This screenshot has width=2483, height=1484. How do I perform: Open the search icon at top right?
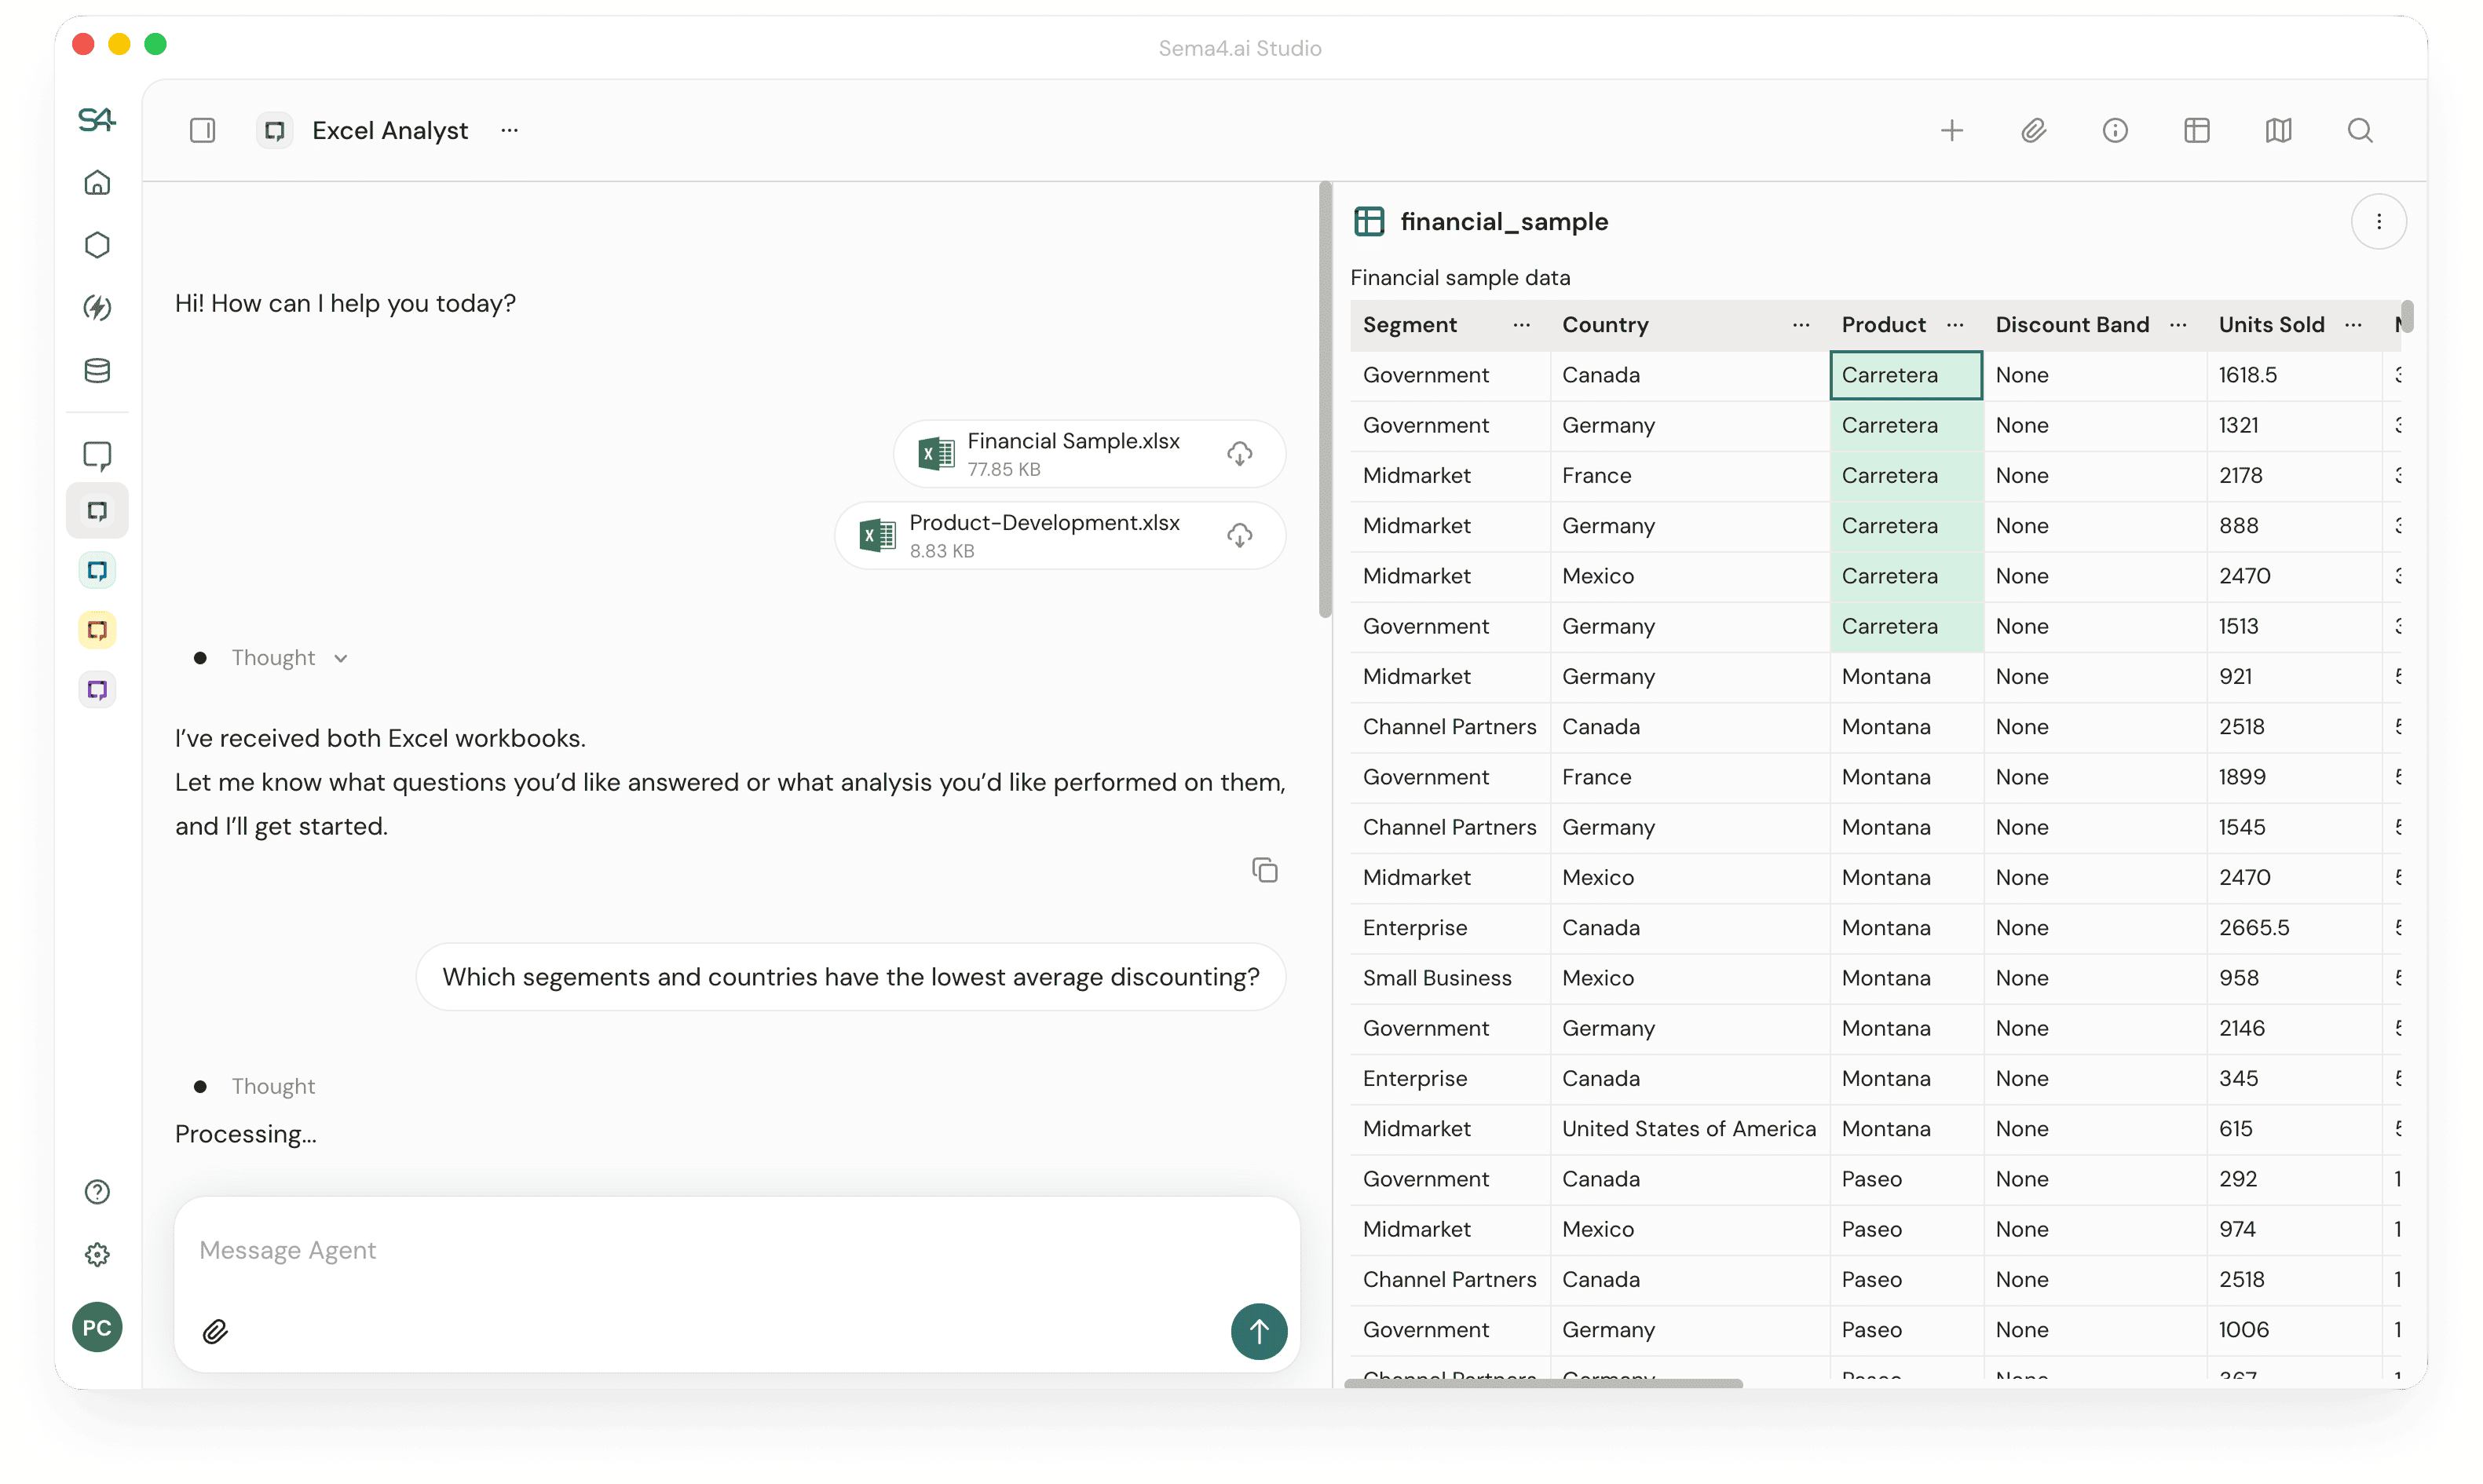pyautogui.click(x=2360, y=131)
